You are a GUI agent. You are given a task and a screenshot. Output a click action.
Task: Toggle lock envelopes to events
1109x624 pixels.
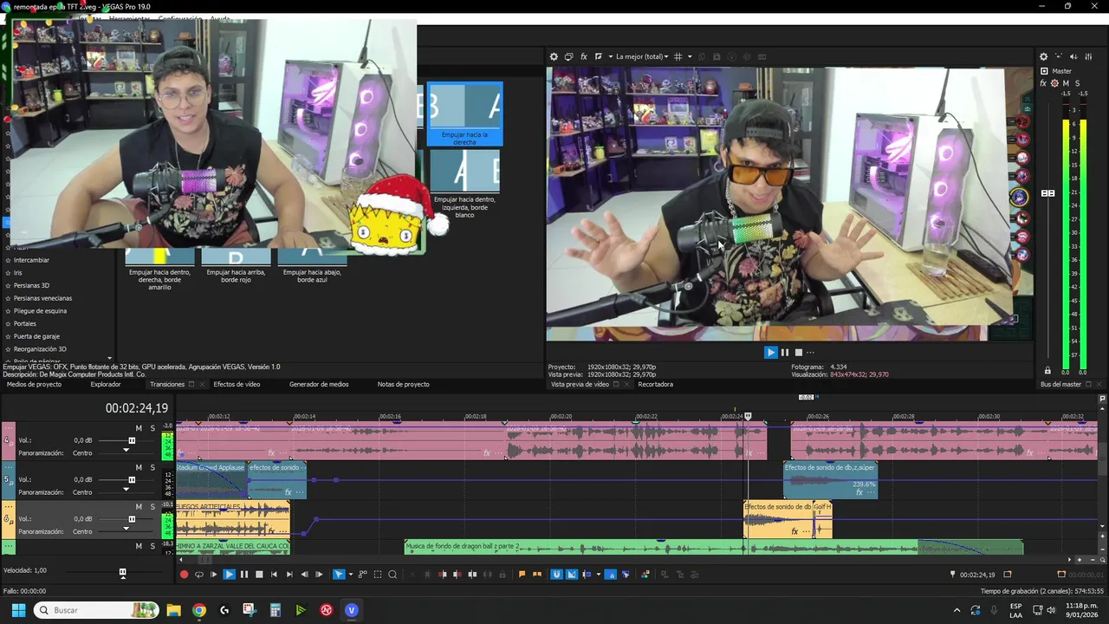coord(611,574)
